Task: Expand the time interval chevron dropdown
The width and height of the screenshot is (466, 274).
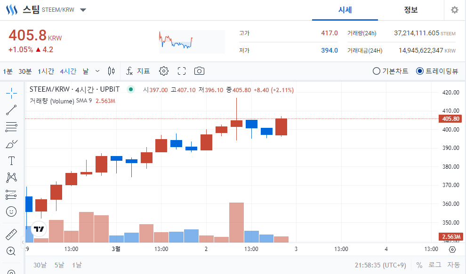Action: pyautogui.click(x=97, y=71)
